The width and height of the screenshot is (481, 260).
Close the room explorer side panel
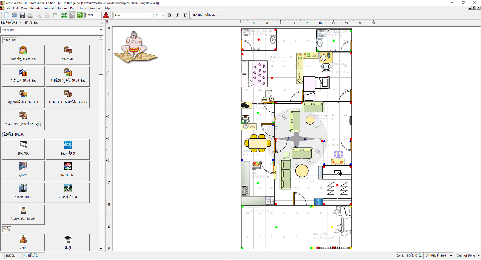coord(102,22)
